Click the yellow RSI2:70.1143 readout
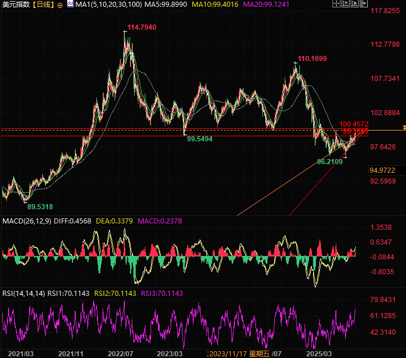The height and width of the screenshot is (358, 406). pos(115,293)
